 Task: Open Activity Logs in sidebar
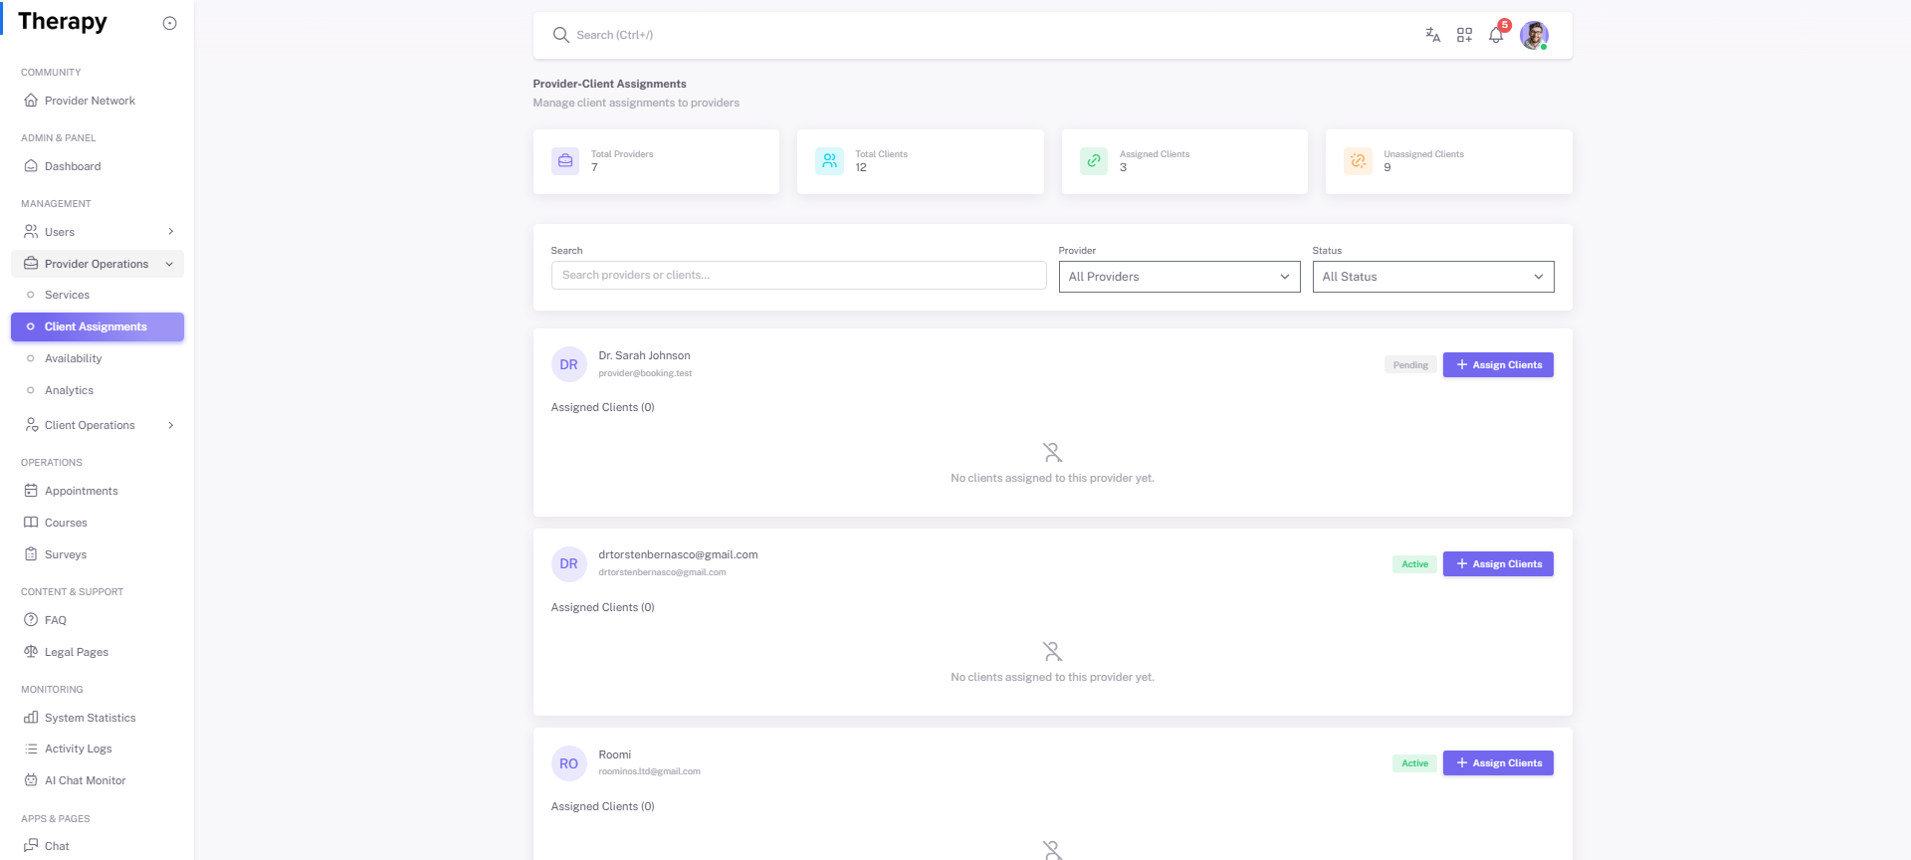point(98,749)
